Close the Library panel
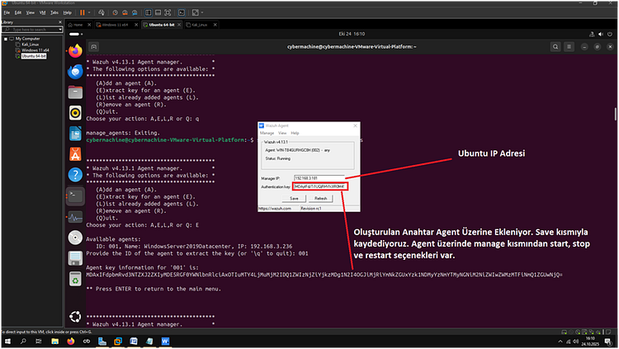This screenshot has width=619, height=349. 60,22
